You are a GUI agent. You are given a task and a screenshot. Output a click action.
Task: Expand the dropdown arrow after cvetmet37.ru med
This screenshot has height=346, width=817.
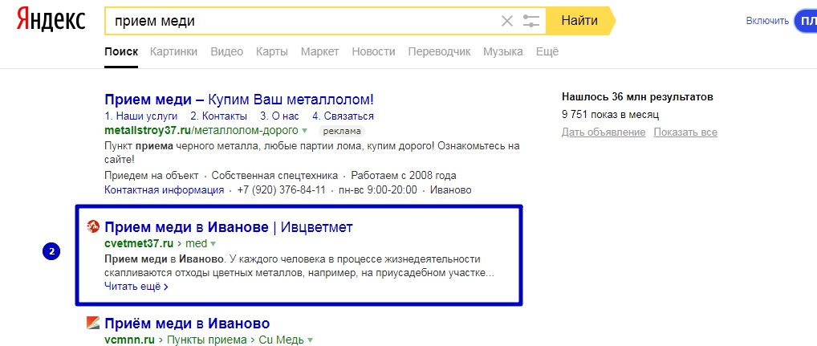tap(213, 244)
